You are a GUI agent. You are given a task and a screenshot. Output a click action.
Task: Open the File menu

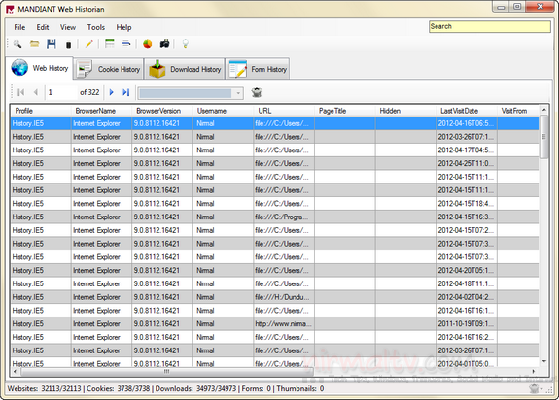(19, 27)
